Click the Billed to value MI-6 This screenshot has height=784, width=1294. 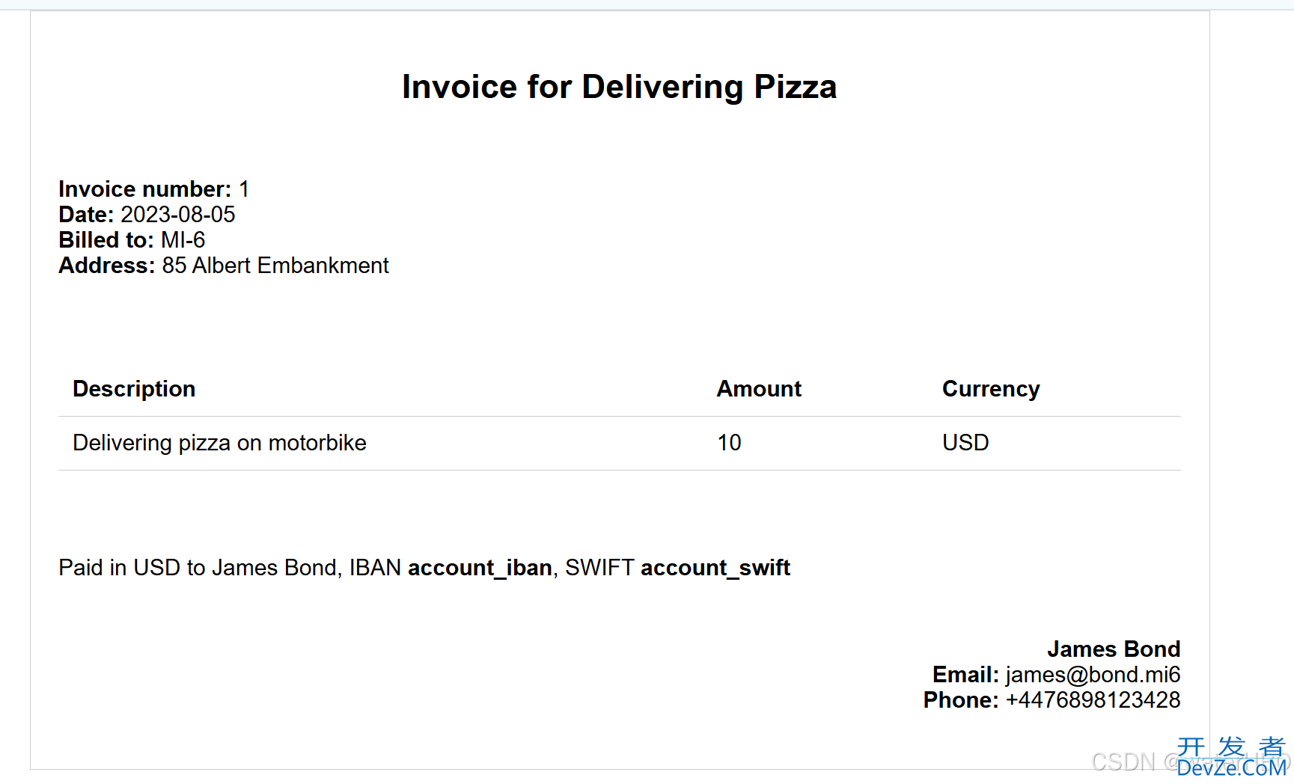point(183,240)
